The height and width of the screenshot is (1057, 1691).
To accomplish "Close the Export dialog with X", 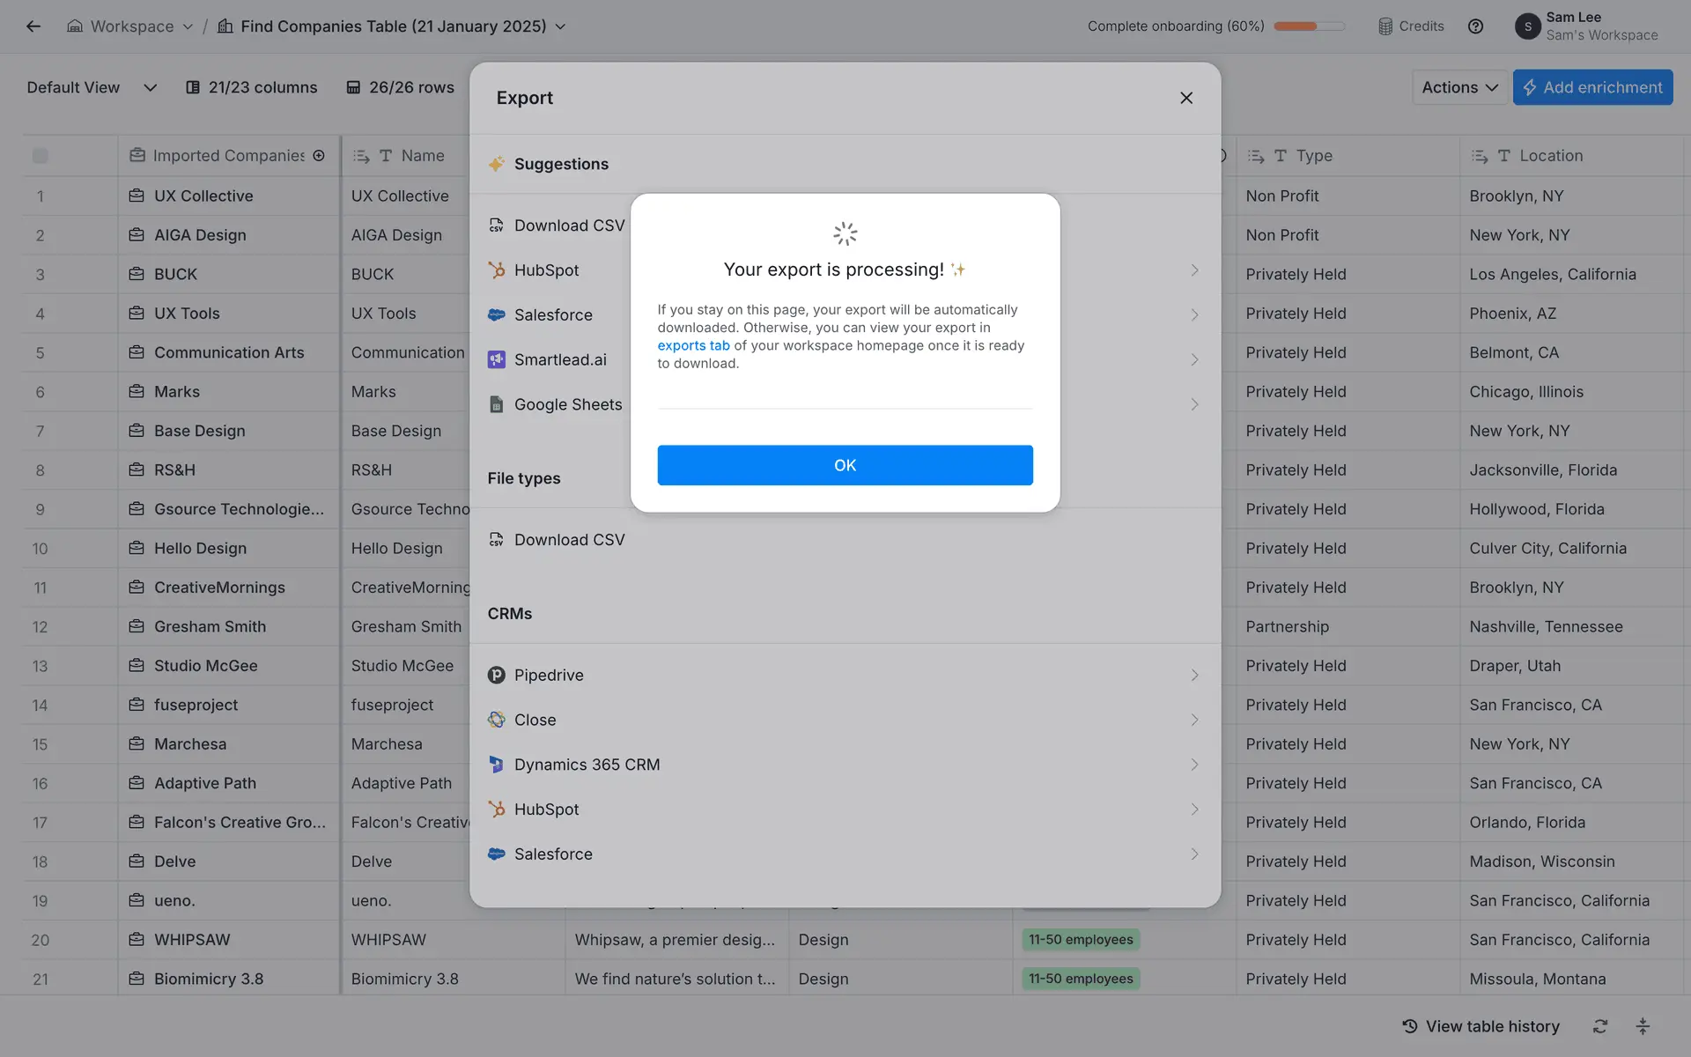I will 1185,98.
